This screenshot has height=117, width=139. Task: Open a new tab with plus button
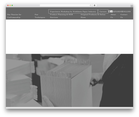pos(132,6)
